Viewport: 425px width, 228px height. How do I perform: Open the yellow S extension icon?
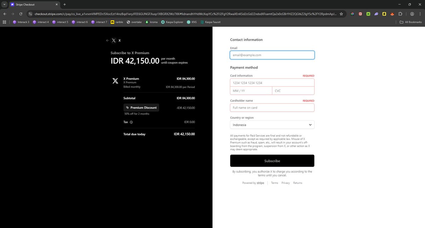384,14
